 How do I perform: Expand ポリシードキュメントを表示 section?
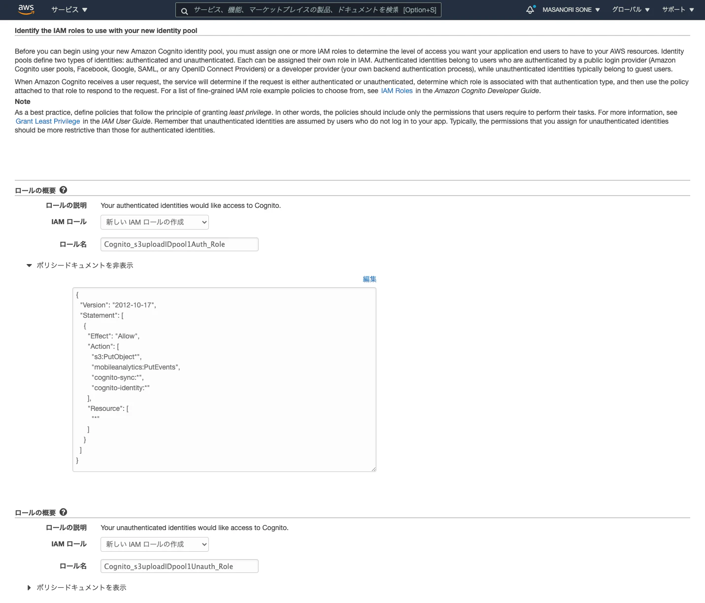coord(76,587)
